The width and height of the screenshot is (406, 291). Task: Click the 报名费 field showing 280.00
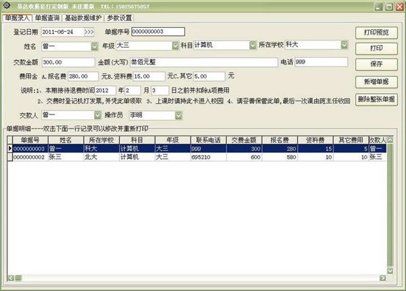tap(83, 76)
